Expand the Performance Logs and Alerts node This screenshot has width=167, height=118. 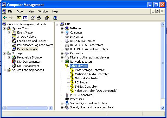tap(9, 45)
